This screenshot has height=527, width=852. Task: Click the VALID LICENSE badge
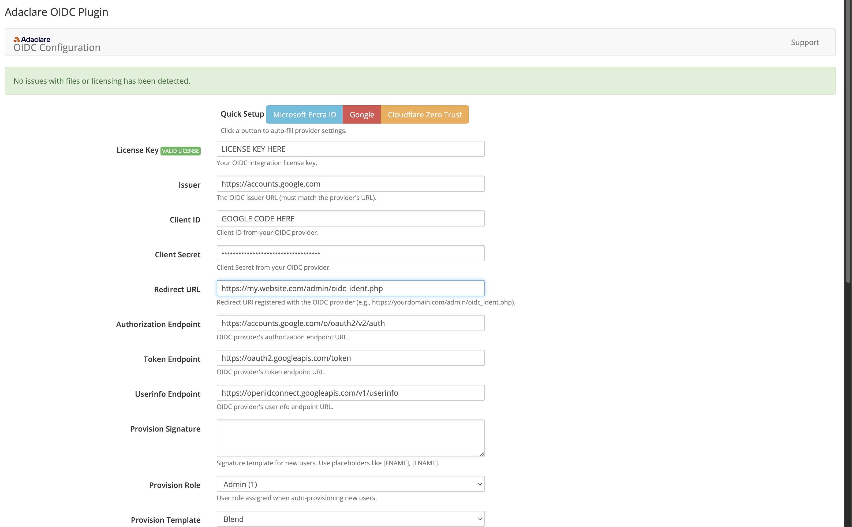(180, 151)
